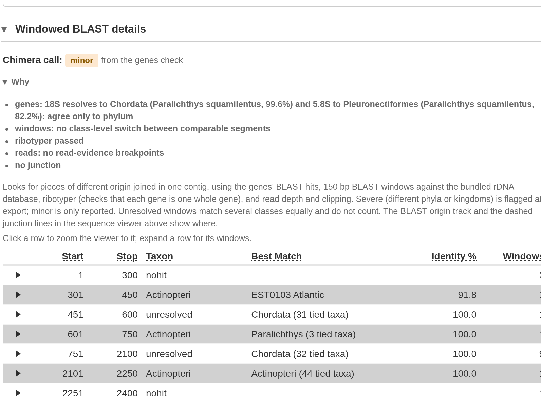Expand the 2251–2400 nohit row

[18, 393]
